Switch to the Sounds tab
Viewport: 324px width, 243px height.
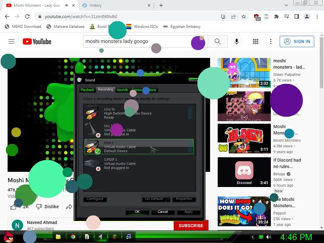(x=122, y=90)
